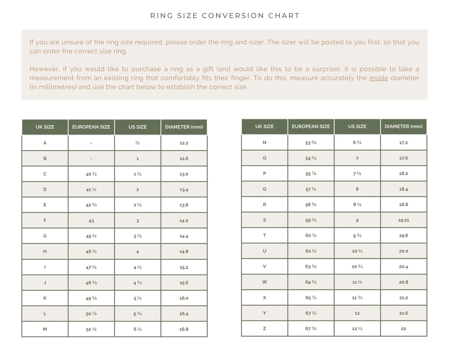449x349 pixels.
Task: Click the UK size "Q" cell
Action: [x=264, y=189]
